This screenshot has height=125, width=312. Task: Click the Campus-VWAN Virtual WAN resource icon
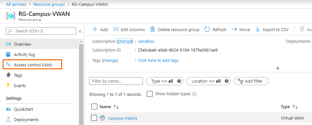tap(102, 118)
